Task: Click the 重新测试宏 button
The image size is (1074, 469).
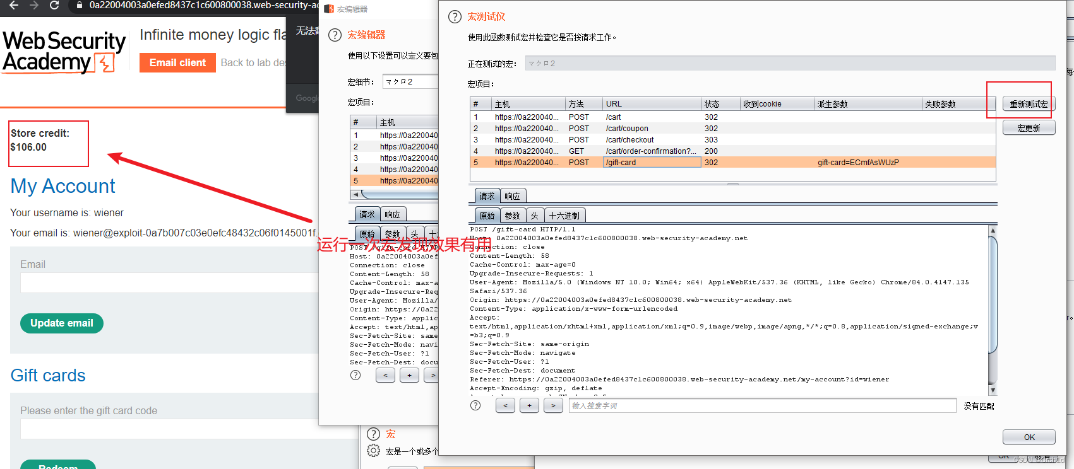Action: 1029,104
